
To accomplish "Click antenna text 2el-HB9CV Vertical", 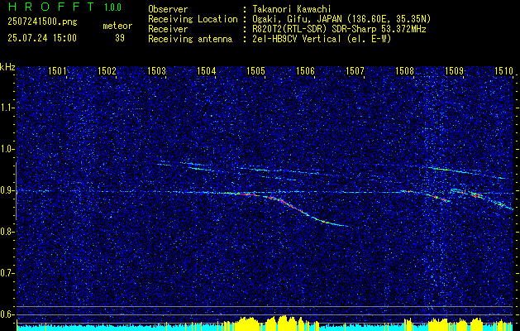I will pyautogui.click(x=295, y=39).
